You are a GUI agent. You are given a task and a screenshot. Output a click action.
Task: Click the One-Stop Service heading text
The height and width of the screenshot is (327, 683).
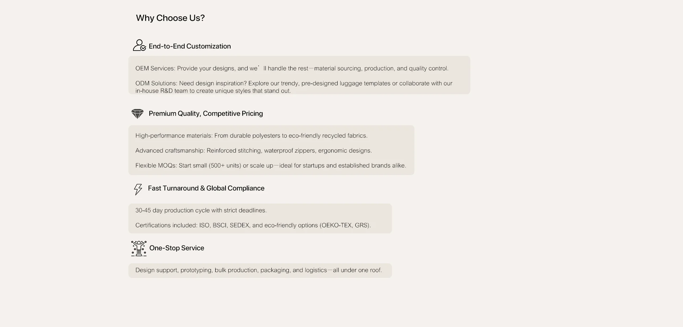(176, 248)
